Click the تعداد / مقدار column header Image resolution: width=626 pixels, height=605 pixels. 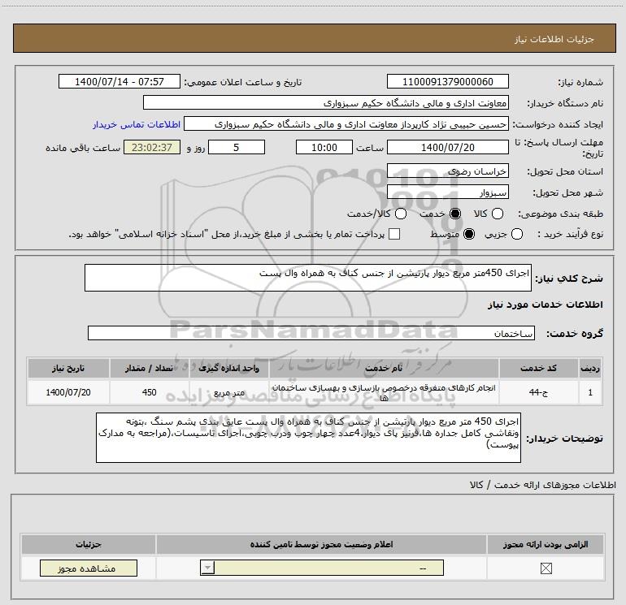(149, 368)
